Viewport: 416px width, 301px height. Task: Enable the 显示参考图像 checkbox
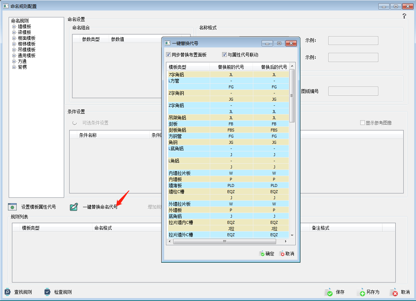pyautogui.click(x=362, y=123)
